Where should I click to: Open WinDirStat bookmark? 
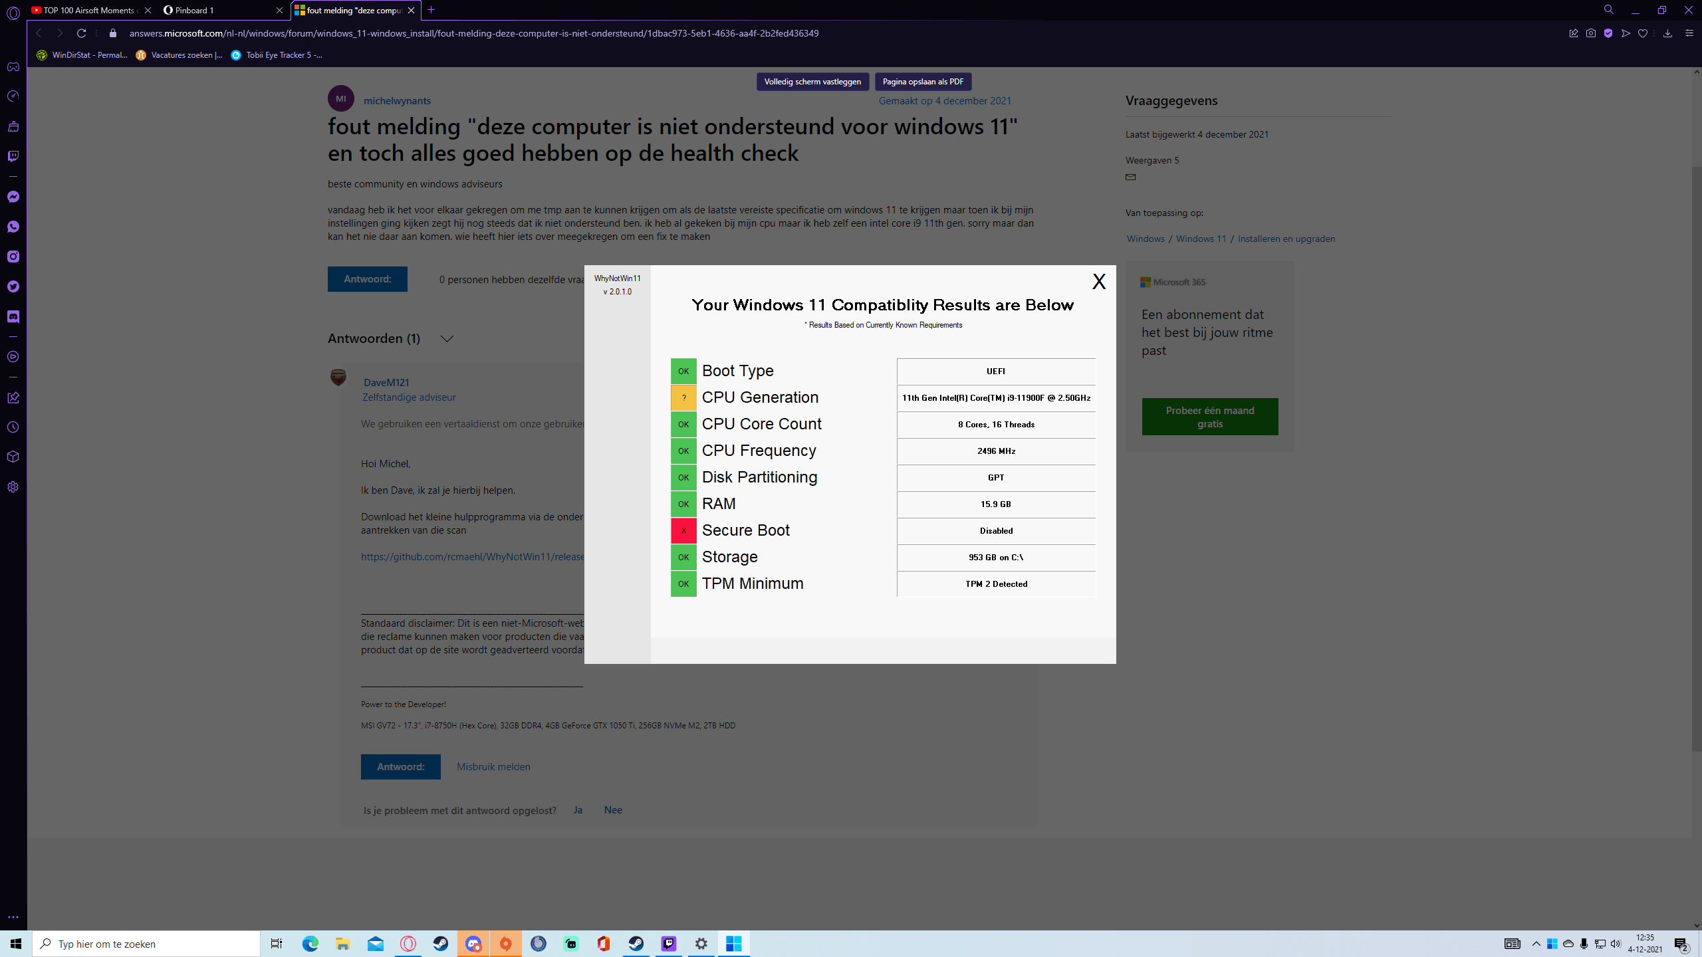[x=82, y=55]
